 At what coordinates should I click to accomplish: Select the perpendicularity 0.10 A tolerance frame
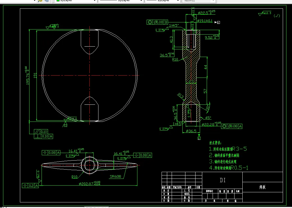(x=43, y=136)
